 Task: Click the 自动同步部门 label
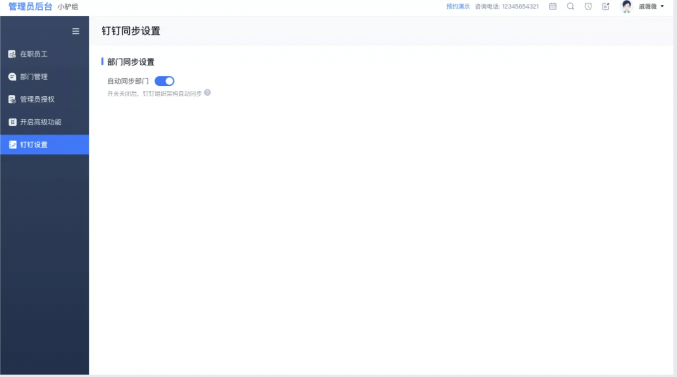[x=128, y=81]
